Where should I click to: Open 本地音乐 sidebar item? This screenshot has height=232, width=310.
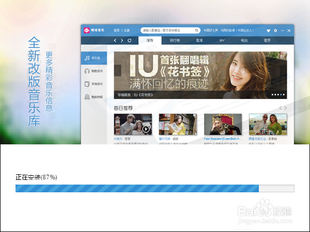94,84
